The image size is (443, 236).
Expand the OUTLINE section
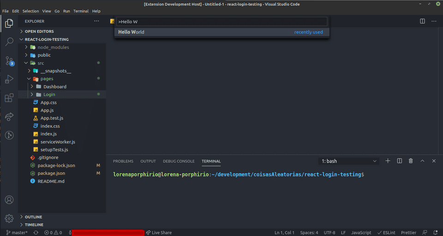33,217
